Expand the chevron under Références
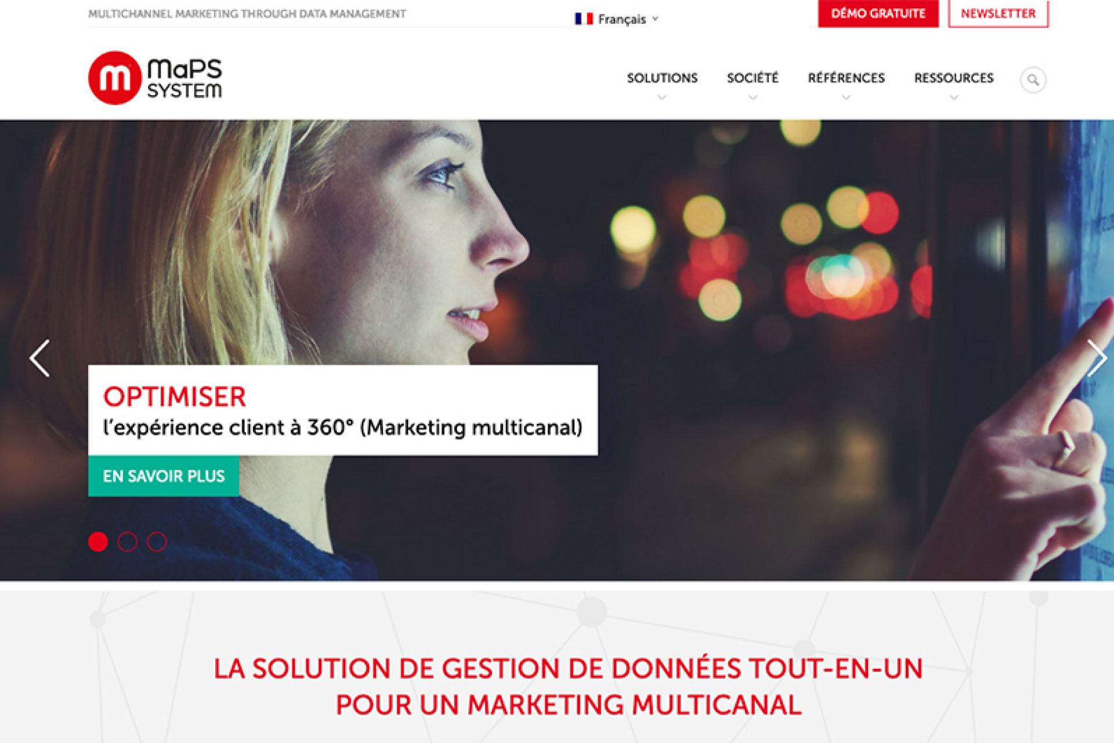 coord(846,98)
